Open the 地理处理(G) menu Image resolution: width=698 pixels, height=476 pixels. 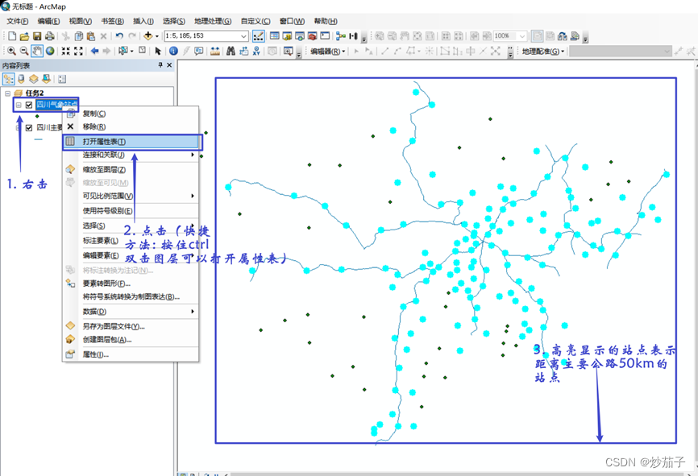tap(213, 22)
